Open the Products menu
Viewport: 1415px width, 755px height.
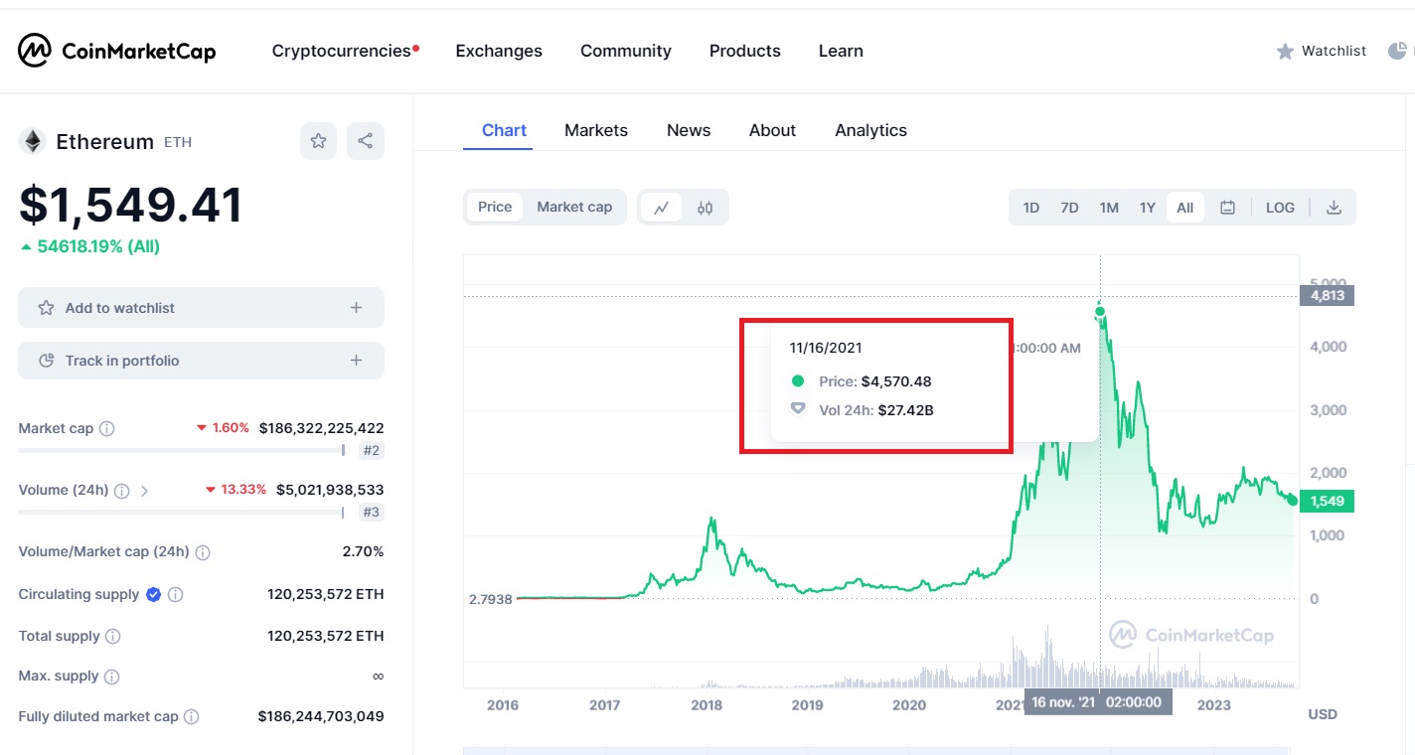tap(745, 51)
